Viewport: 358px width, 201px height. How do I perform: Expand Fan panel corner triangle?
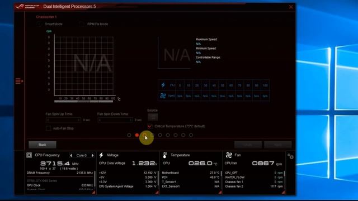(x=284, y=192)
